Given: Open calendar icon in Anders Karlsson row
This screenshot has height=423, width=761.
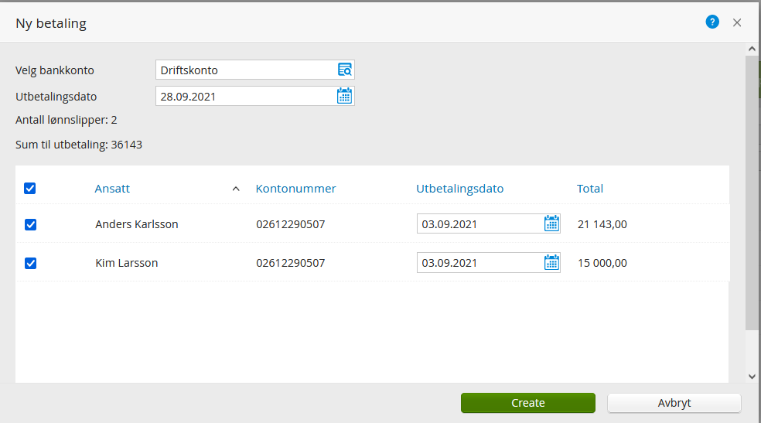Looking at the screenshot, I should tap(551, 223).
